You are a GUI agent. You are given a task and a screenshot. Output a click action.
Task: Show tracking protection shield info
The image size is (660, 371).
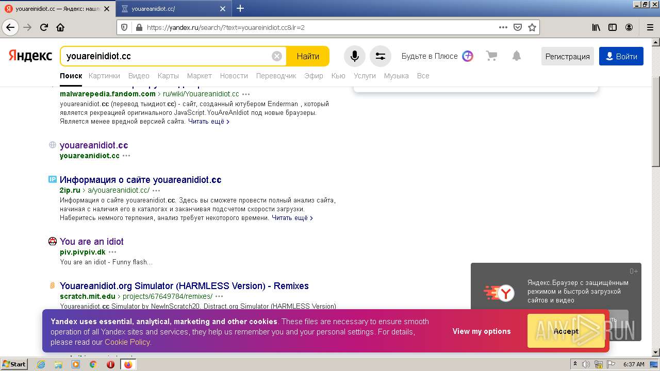click(124, 27)
